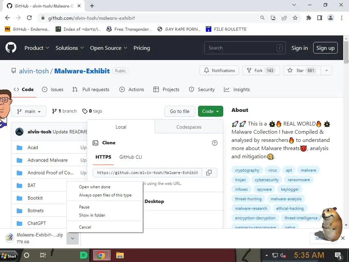
Task: Reload the page with the refresh icon
Action: 29,18
